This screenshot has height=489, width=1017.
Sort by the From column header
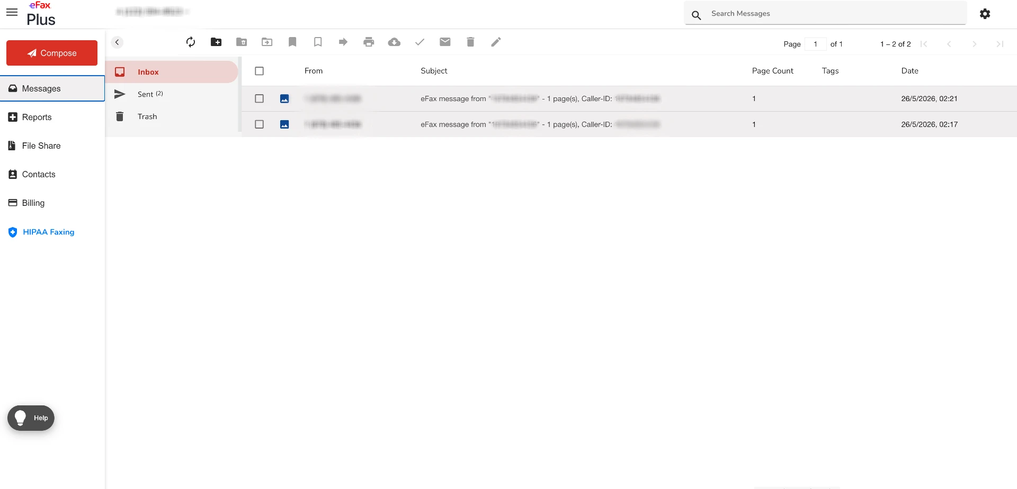click(x=314, y=71)
